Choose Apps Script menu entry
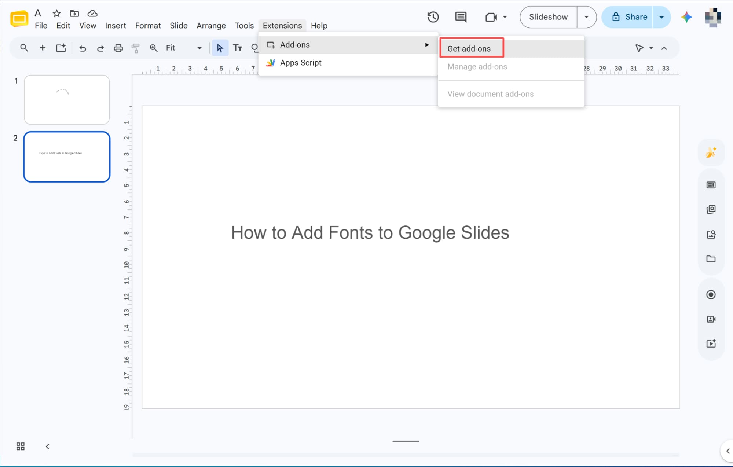Viewport: 733px width, 467px height. click(x=348, y=63)
